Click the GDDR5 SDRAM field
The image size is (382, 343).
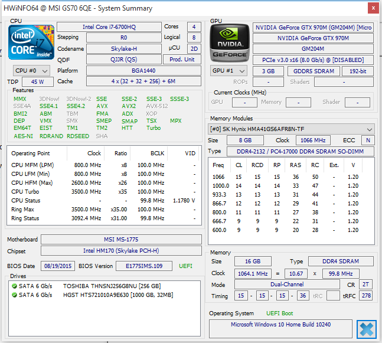pos(314,71)
